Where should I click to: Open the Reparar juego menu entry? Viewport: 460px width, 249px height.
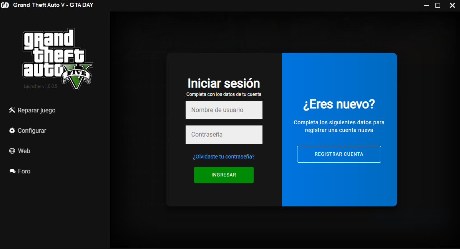click(x=37, y=110)
